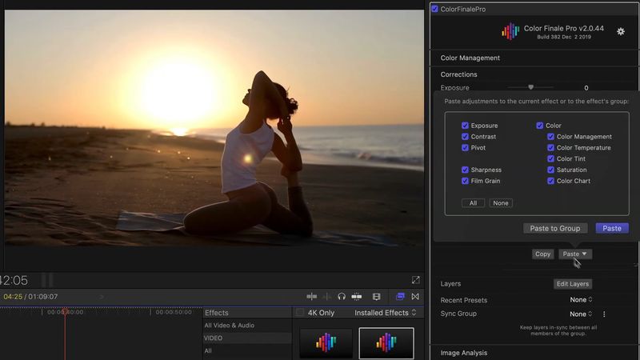Uncheck the Exposure checkbox
640x360 pixels.
(465, 126)
